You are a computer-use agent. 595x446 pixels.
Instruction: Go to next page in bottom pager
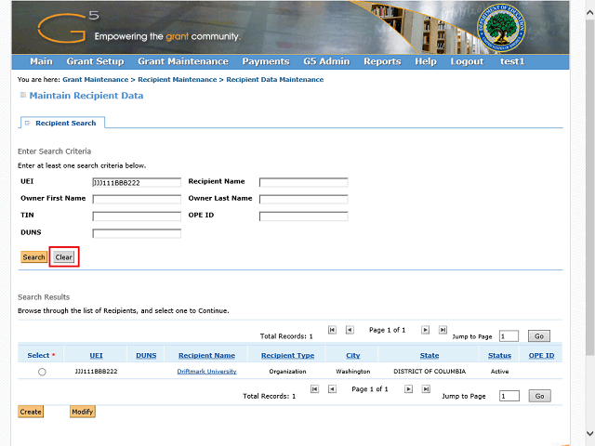(x=408, y=389)
